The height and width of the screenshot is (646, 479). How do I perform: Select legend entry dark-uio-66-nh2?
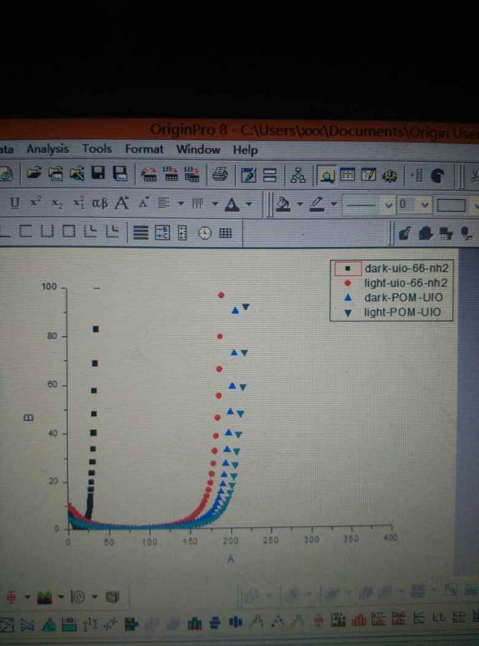coord(406,268)
